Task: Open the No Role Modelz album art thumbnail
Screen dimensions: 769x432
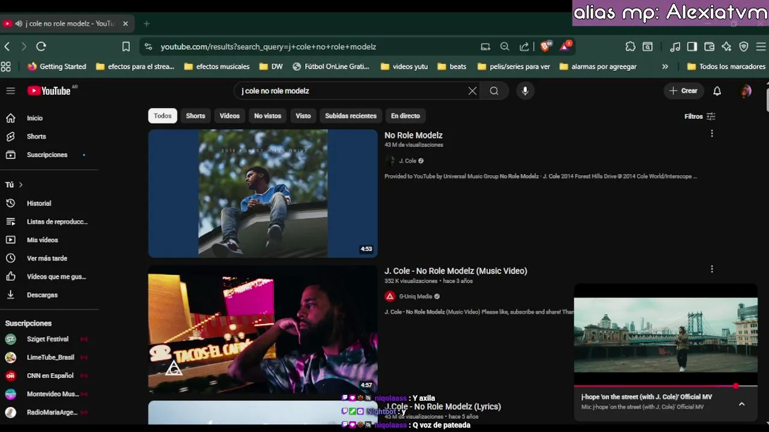Action: coord(263,193)
